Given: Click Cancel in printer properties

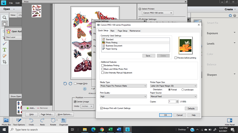Looking at the screenshot, I should point(180,115).
